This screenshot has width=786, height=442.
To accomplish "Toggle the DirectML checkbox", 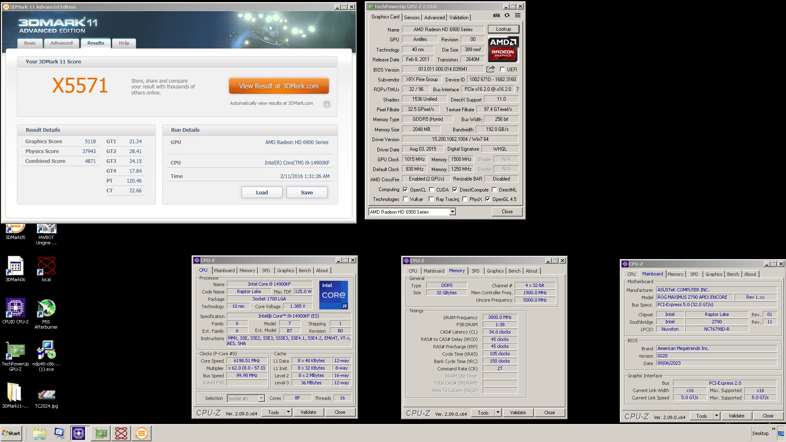I will [x=494, y=190].
